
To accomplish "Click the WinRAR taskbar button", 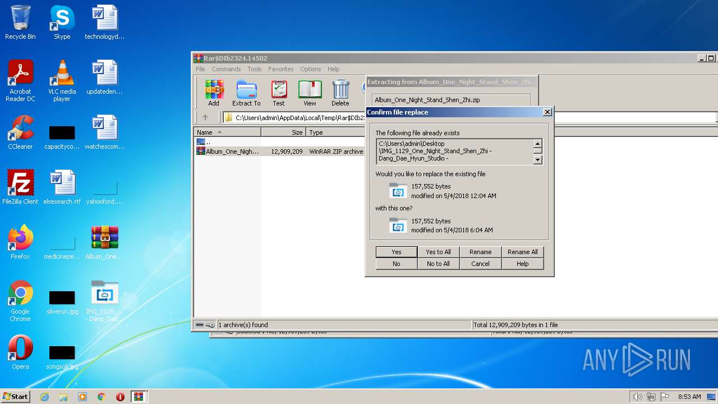I will tap(139, 397).
